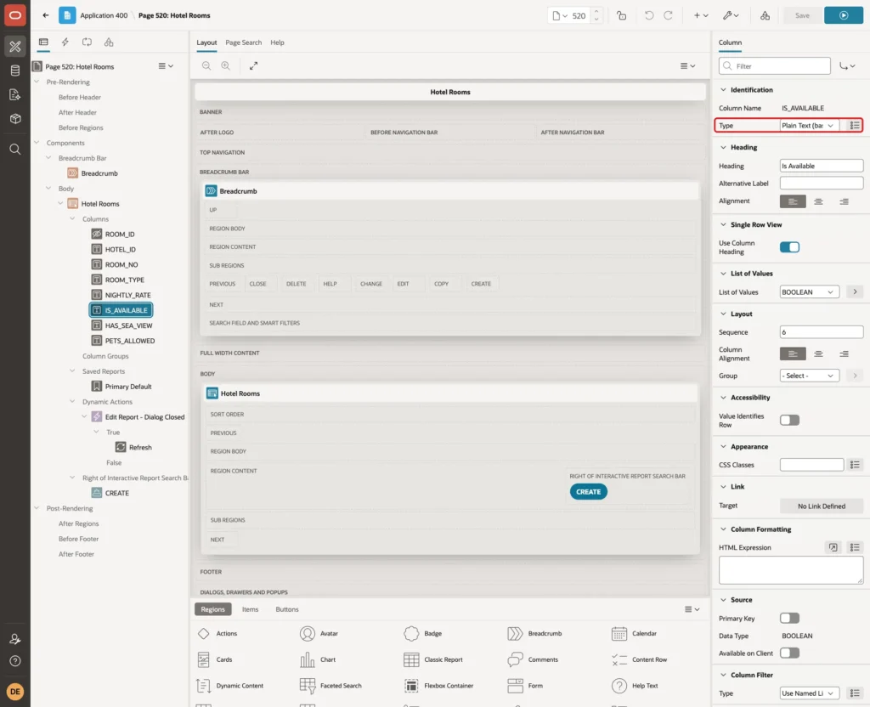Collapse the Pre-Rendering tree node

pyautogui.click(x=37, y=82)
